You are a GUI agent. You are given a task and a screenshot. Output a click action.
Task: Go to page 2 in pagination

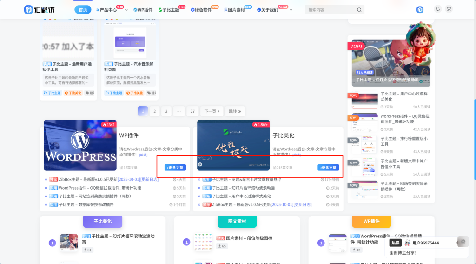154,111
